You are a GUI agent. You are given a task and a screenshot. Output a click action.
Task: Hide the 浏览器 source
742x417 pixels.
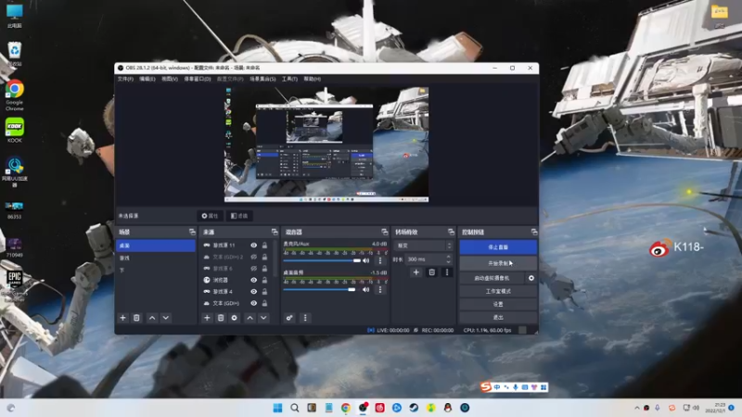253,280
